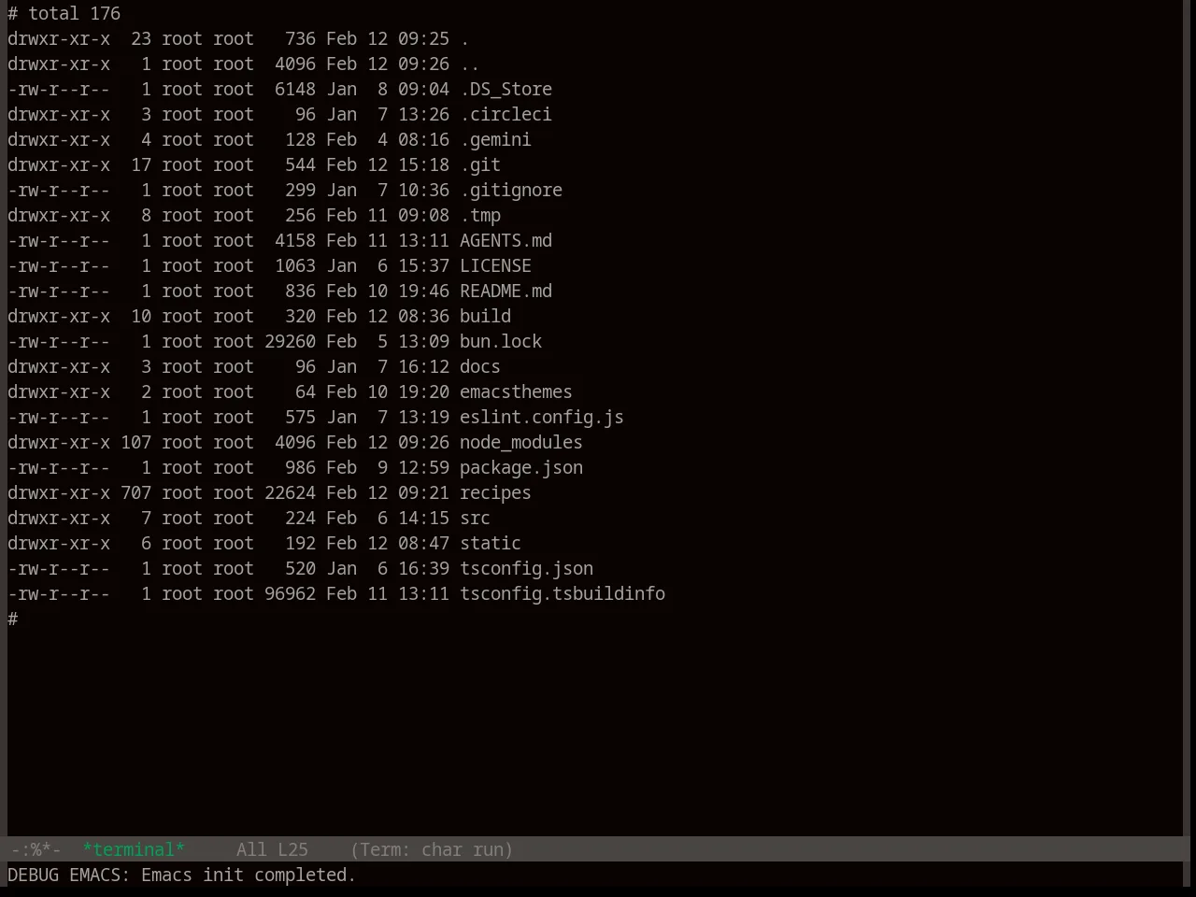Image resolution: width=1196 pixels, height=897 pixels.
Task: Click the time 19:46 on the README.md row
Action: pyautogui.click(x=423, y=291)
